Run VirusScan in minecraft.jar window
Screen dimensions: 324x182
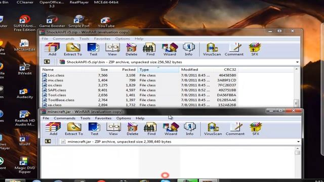[x=213, y=129]
